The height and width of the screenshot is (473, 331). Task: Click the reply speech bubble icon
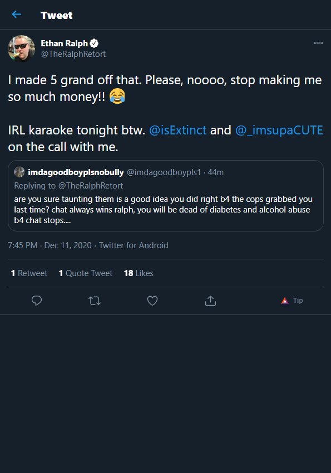37,301
